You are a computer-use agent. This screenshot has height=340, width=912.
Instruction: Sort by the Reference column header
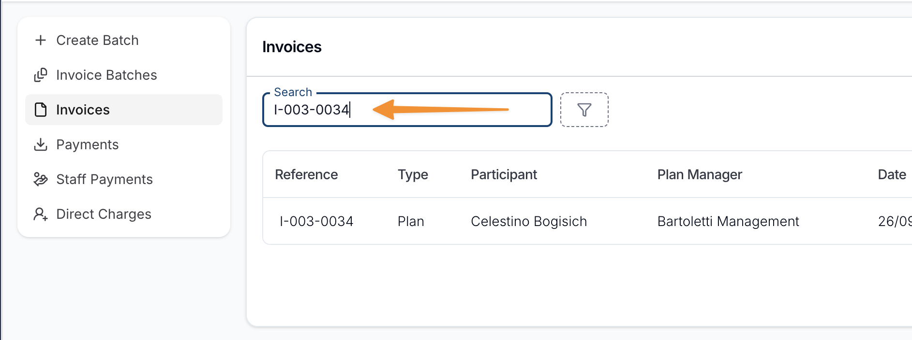point(306,174)
